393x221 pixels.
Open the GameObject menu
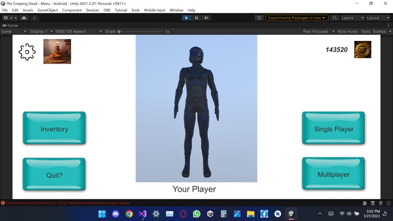coord(48,10)
